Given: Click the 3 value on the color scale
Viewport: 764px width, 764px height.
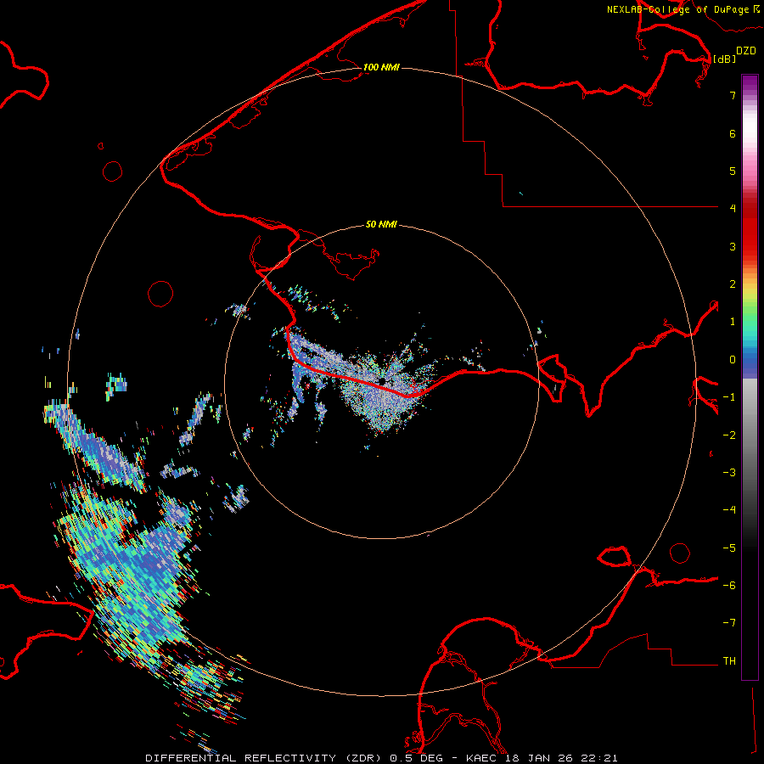Looking at the screenshot, I should (x=733, y=246).
